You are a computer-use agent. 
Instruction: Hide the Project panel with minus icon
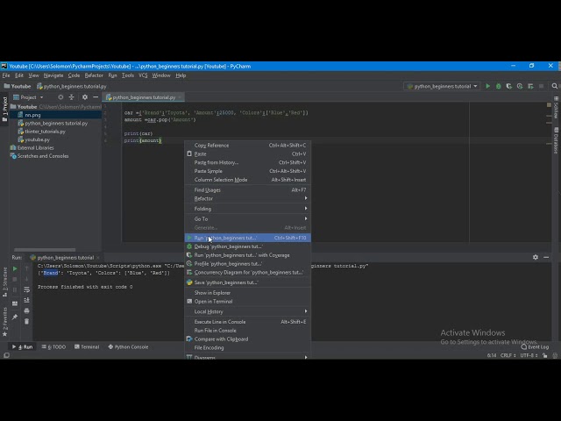click(96, 97)
